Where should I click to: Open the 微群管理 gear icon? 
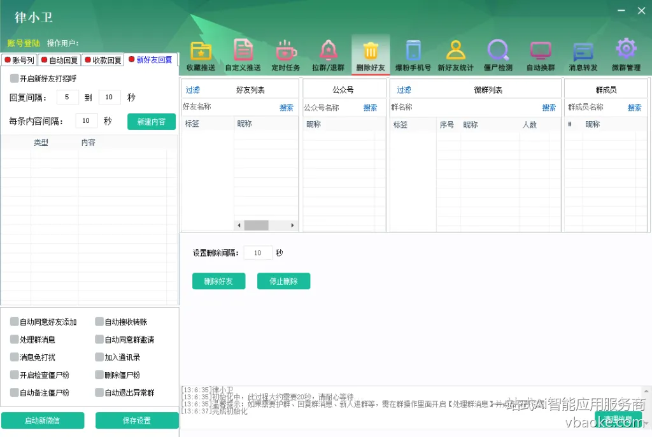click(x=626, y=55)
